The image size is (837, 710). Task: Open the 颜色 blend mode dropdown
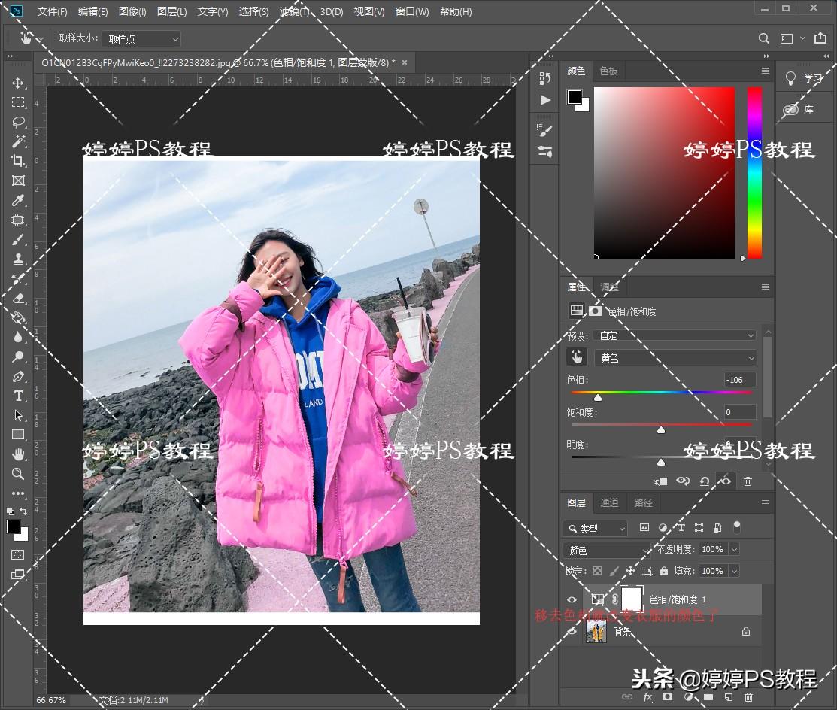pyautogui.click(x=606, y=549)
